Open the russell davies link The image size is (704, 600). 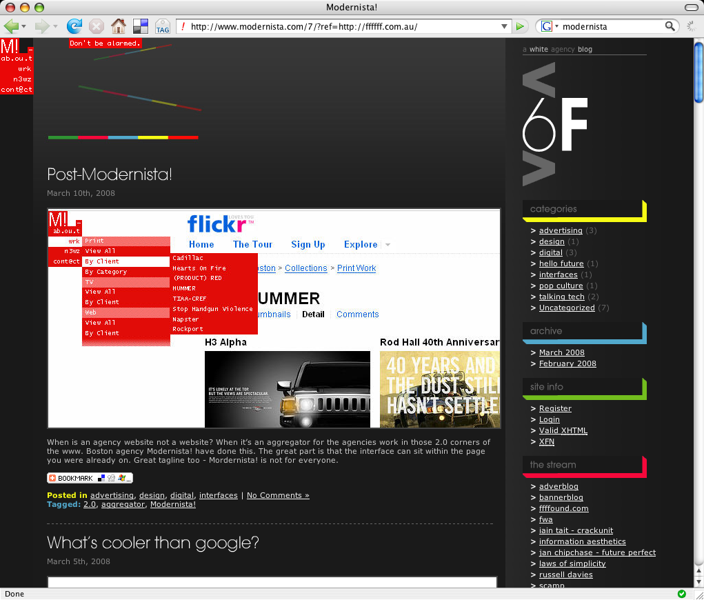click(565, 574)
